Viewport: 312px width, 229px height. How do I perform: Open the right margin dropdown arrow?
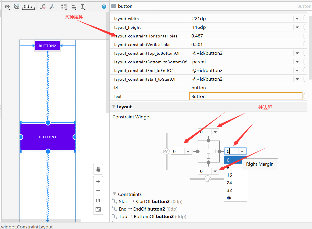click(x=242, y=152)
